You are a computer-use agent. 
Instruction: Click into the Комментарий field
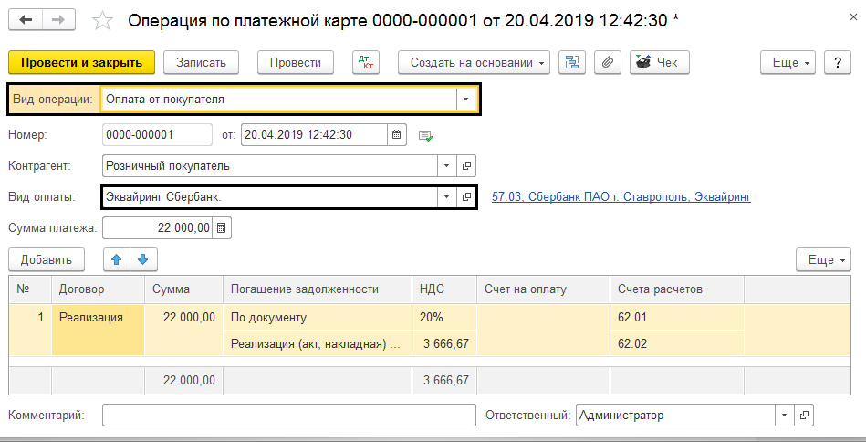[x=289, y=415]
